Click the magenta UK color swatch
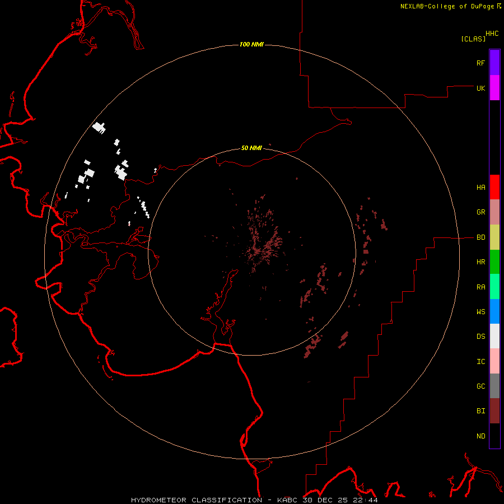The height and width of the screenshot is (504, 504). click(494, 88)
